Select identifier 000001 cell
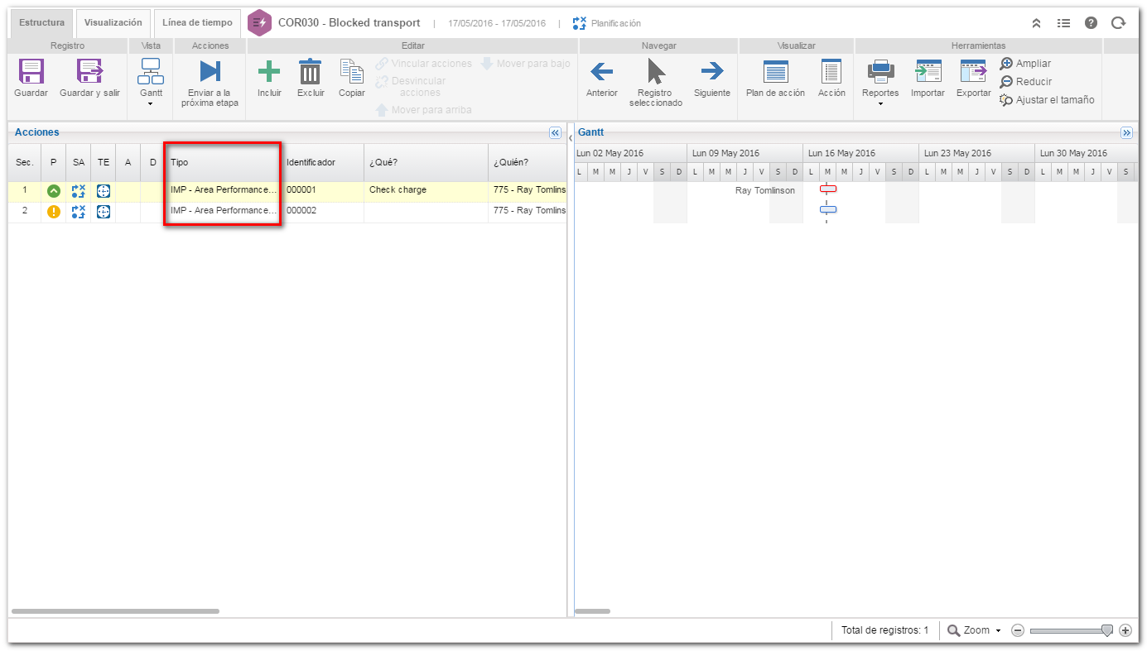The width and height of the screenshot is (1147, 651). pyautogui.click(x=322, y=190)
